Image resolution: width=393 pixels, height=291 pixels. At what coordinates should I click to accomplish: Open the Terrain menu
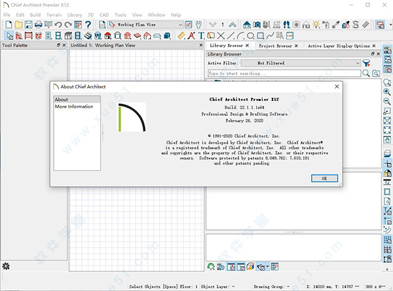click(x=54, y=15)
